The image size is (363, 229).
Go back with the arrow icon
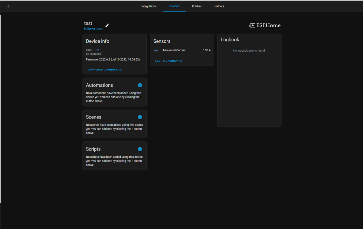tap(9, 6)
